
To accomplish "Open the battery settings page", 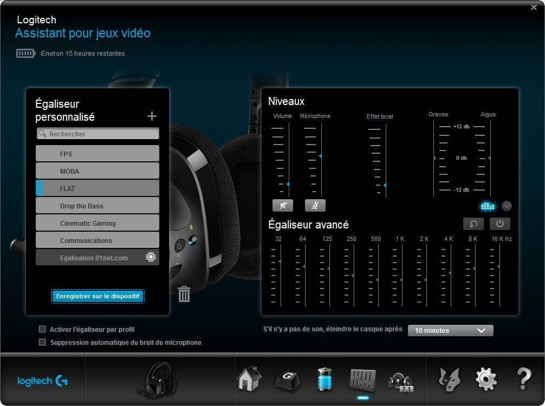I will point(325,379).
